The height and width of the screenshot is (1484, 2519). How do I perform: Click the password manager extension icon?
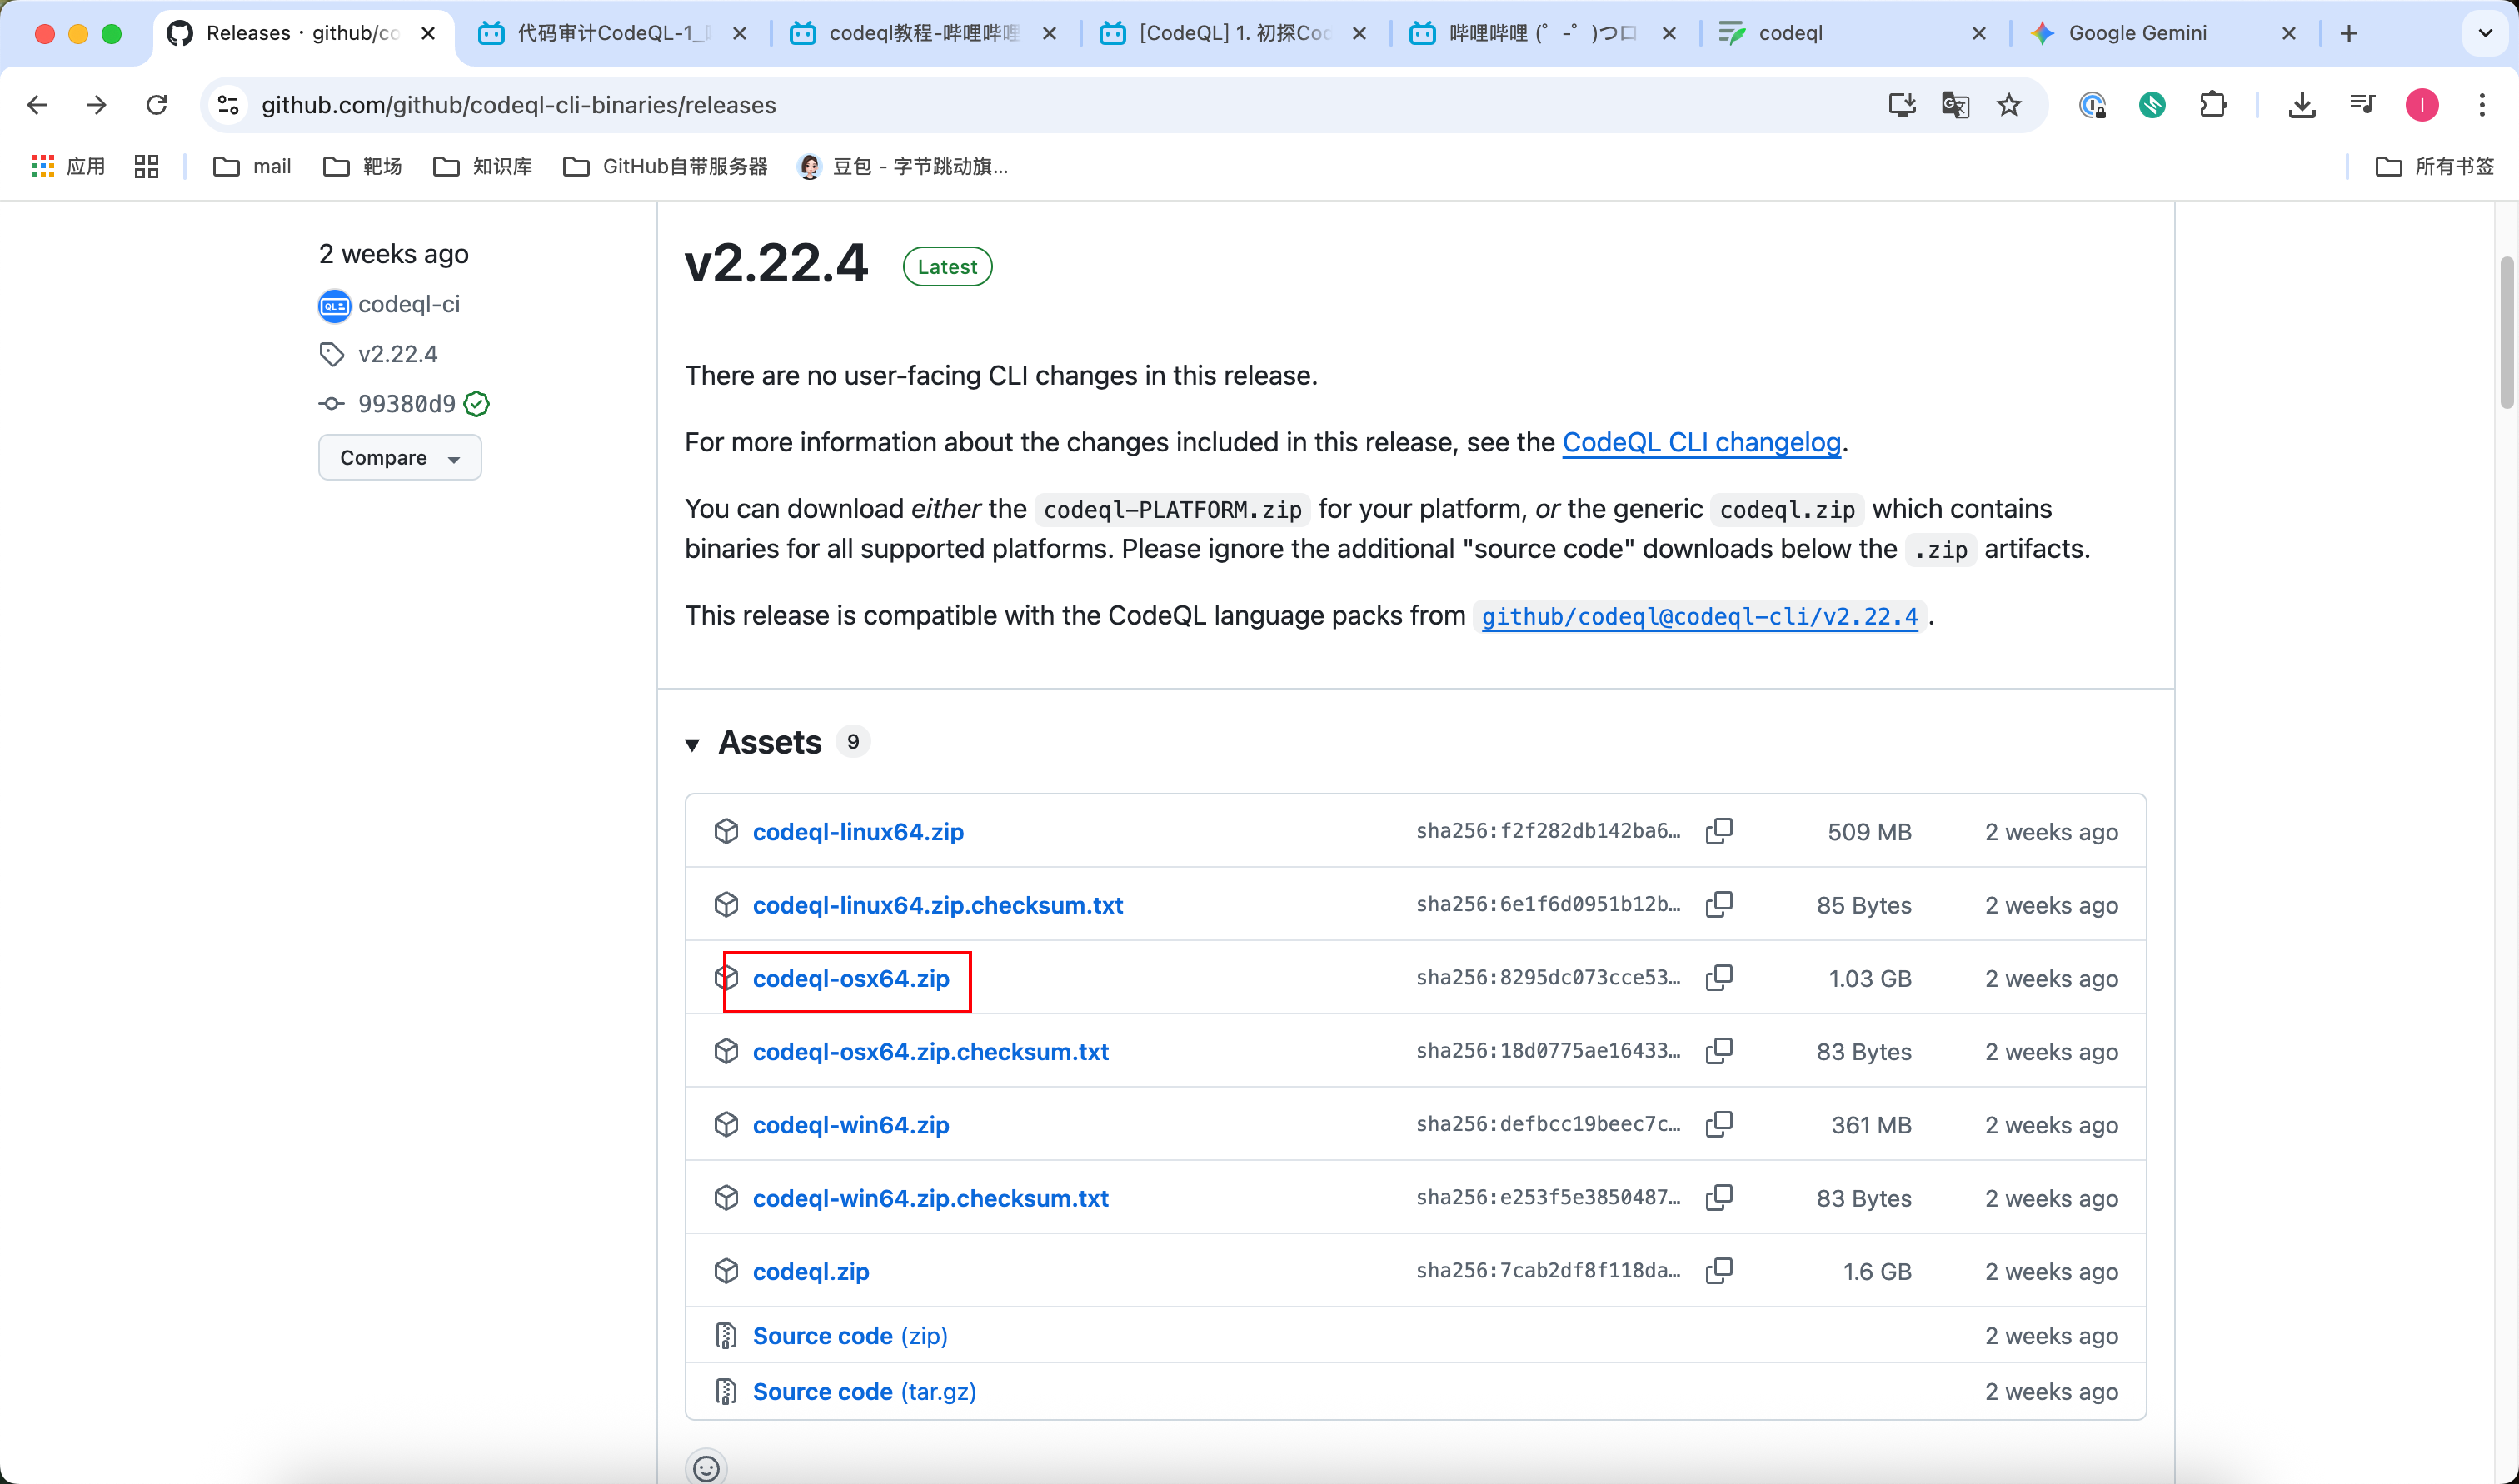coord(2093,105)
